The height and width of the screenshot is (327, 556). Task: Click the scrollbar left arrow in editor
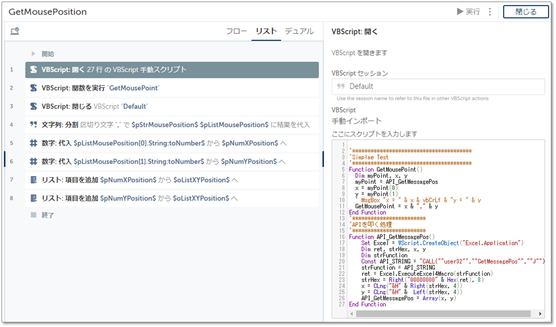(x=351, y=314)
